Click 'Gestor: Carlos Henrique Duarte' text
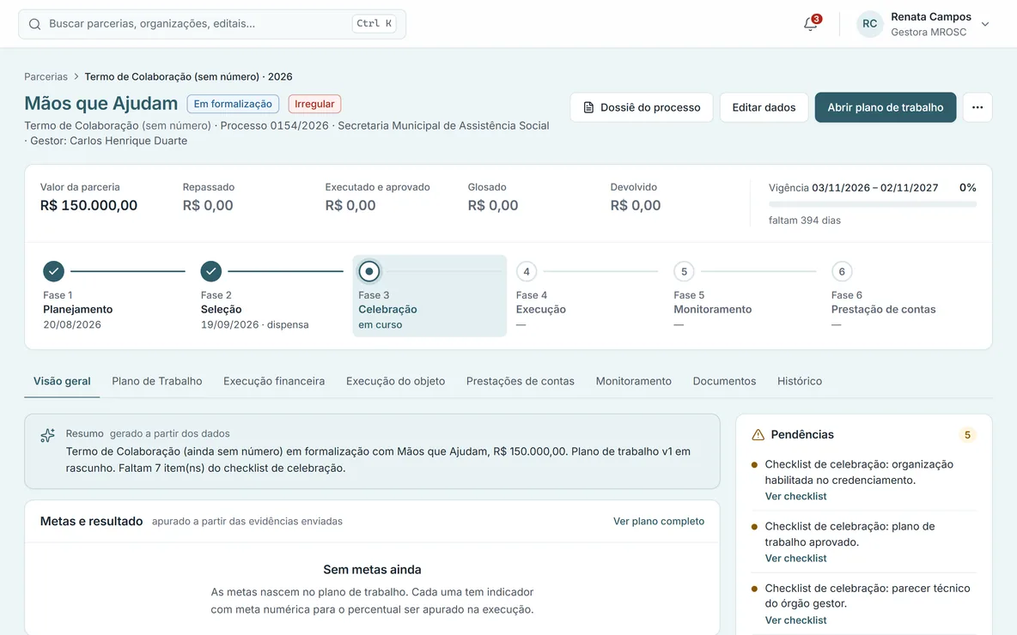Screen dimensions: 1017x635 coord(109,141)
